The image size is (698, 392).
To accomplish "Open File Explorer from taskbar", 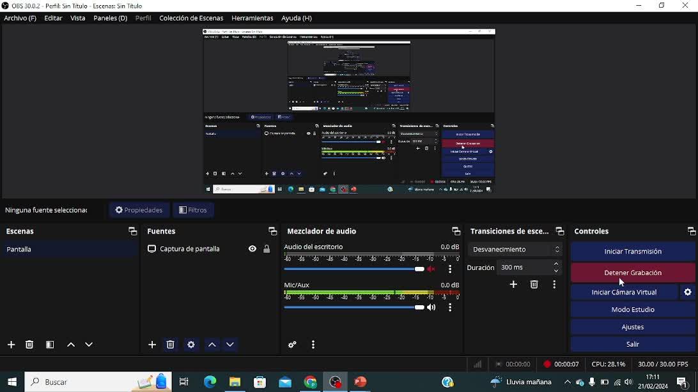I will [235, 382].
